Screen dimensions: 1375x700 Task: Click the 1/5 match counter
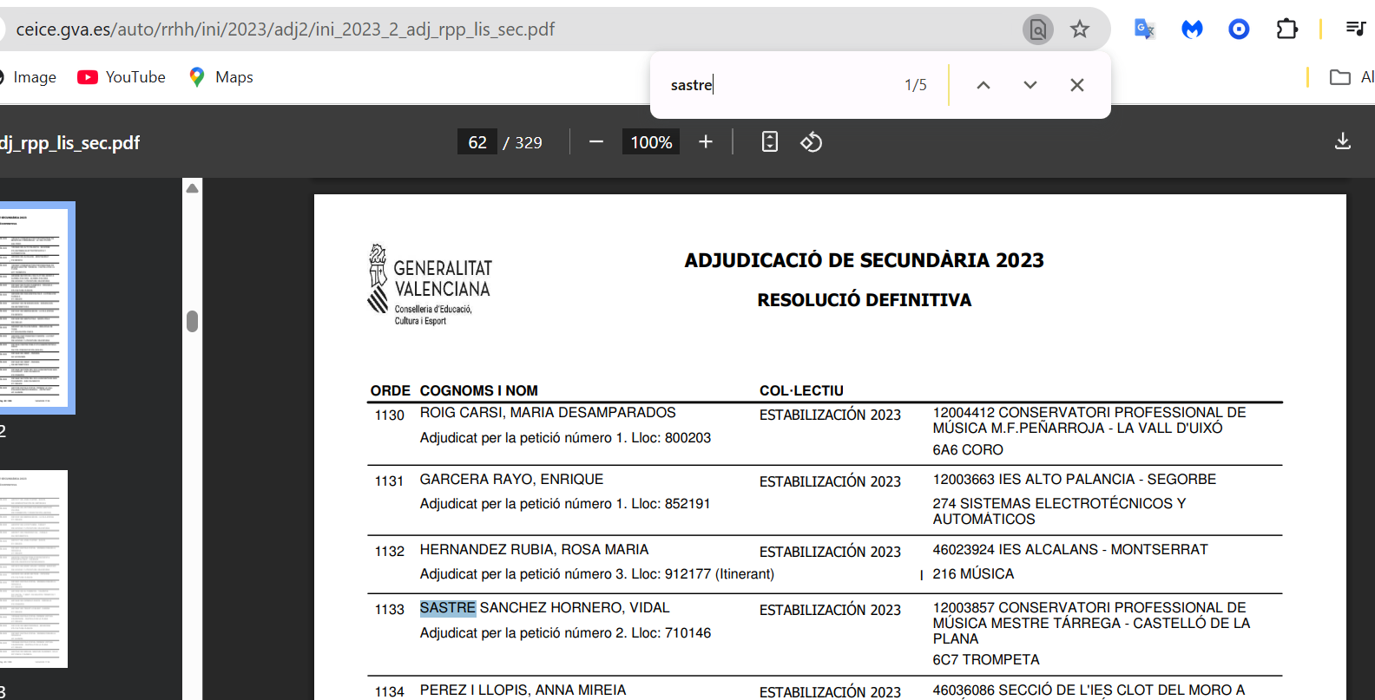pos(916,85)
